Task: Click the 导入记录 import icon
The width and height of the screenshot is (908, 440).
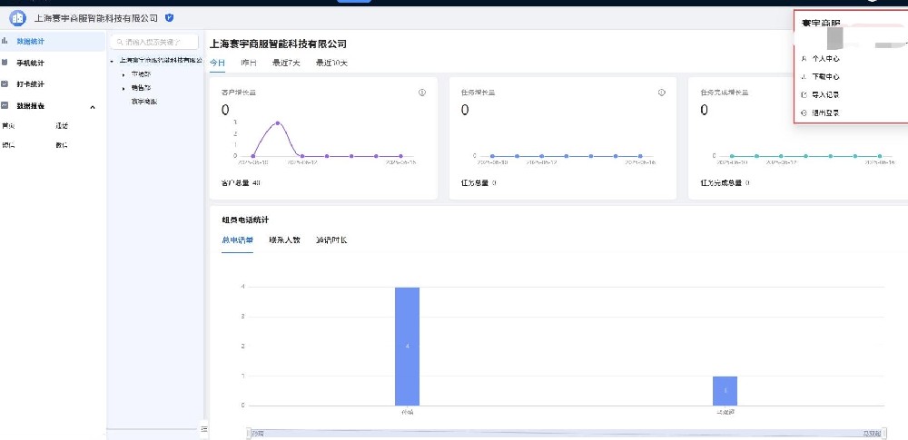Action: [804, 94]
